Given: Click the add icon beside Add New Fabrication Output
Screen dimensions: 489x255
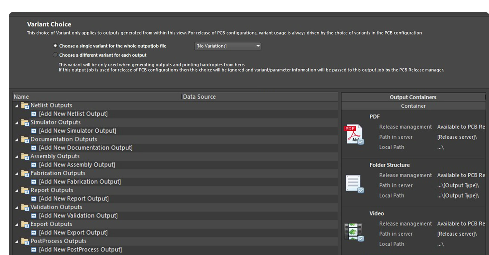Looking at the screenshot, I should 34,182.
